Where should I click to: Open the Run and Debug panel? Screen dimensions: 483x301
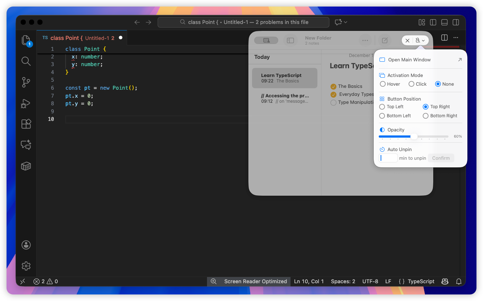coord(26,103)
